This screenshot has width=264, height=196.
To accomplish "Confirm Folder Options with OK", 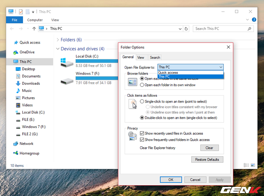I will tap(171, 180).
